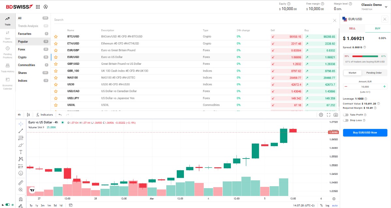Image resolution: width=391 pixels, height=208 pixels.
Task: Toggle the magnet mode tool
Action: (x=21, y=199)
